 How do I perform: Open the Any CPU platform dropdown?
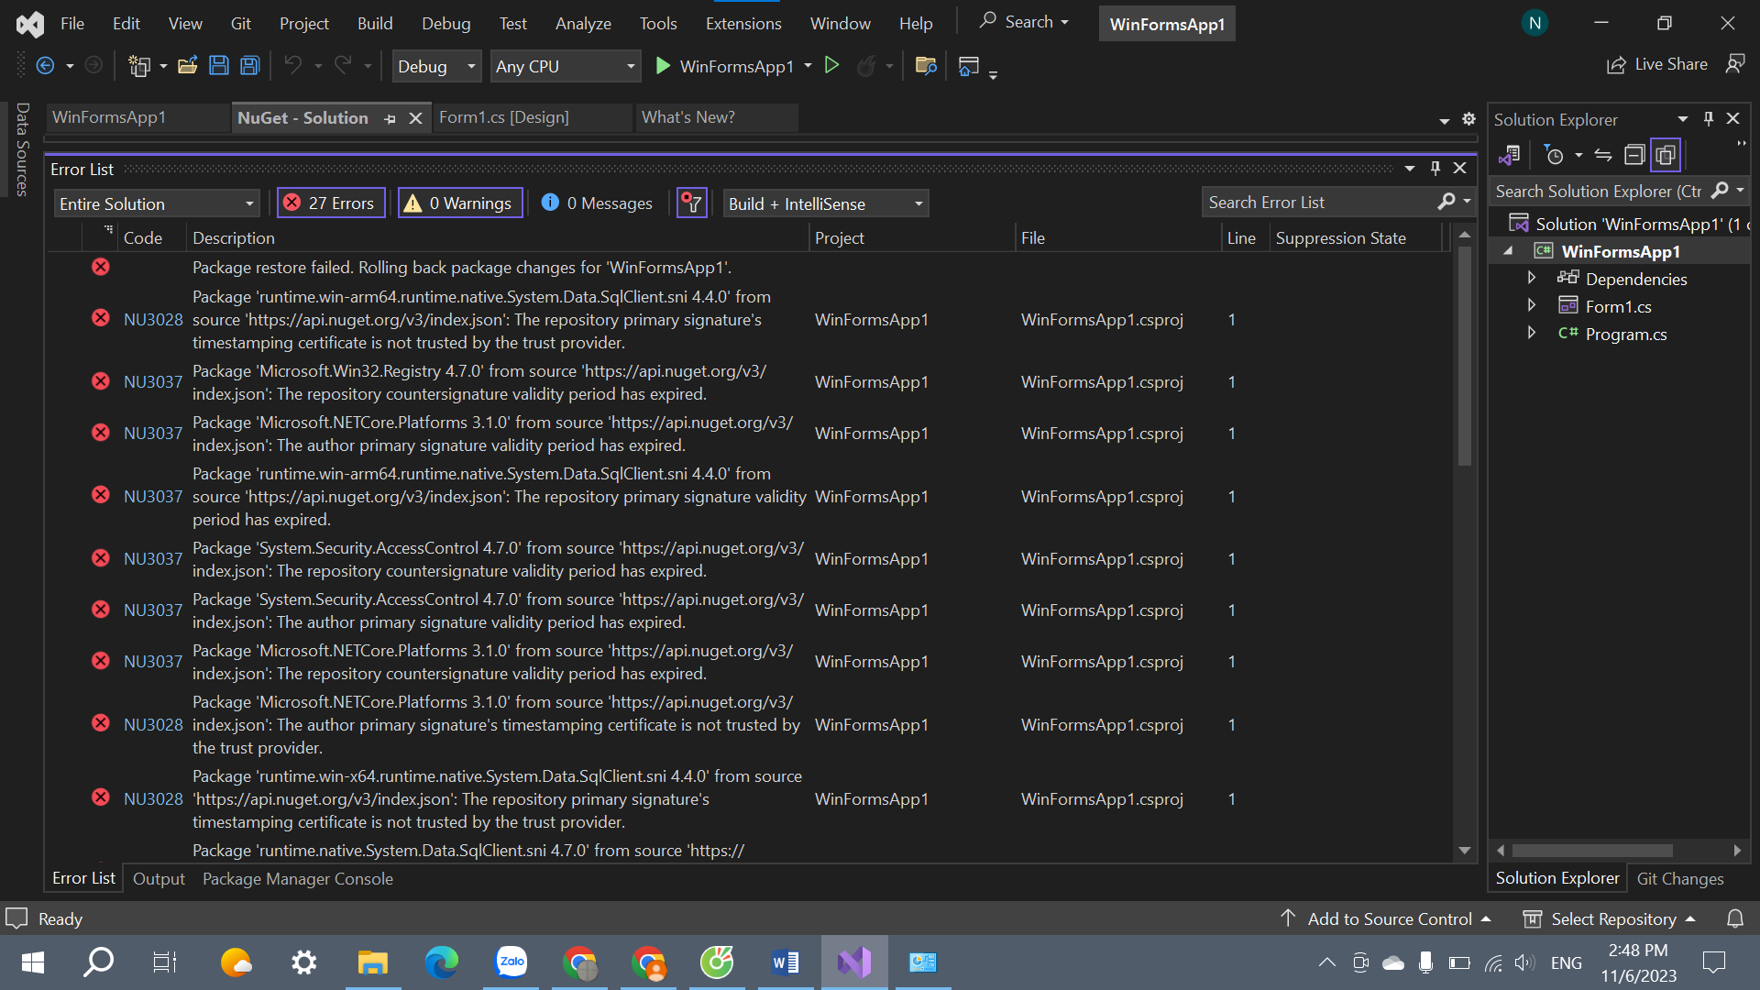[565, 66]
